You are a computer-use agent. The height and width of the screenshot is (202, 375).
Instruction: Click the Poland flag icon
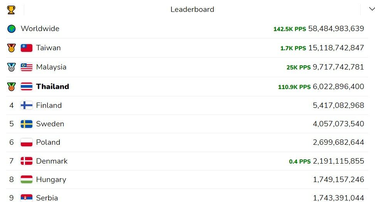tap(27, 142)
